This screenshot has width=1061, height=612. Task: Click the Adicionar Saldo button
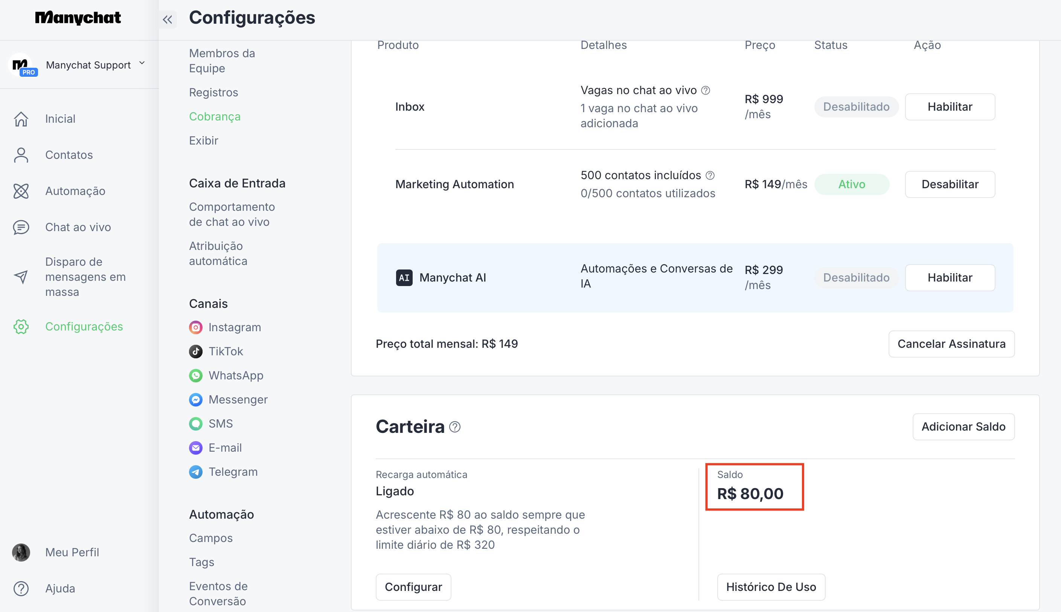[x=963, y=427]
